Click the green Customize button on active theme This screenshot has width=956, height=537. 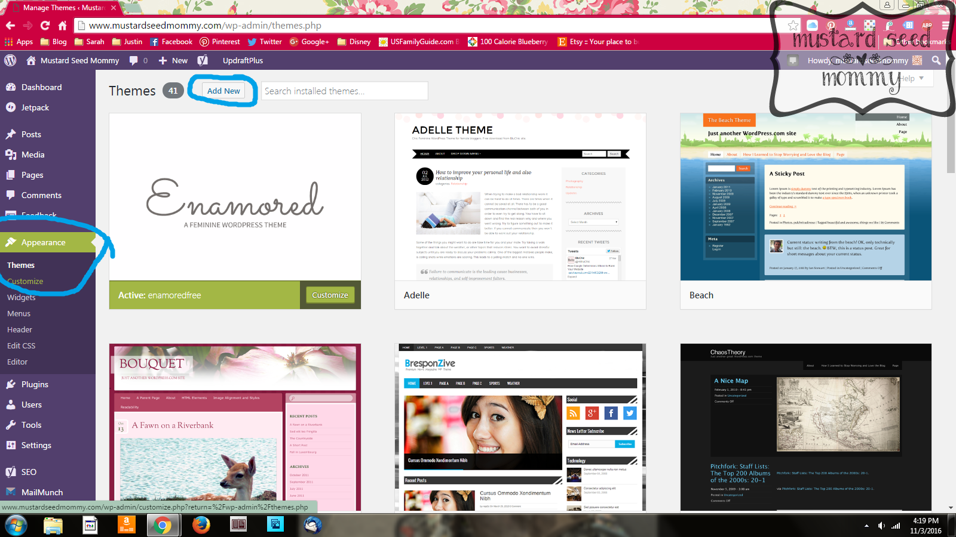(330, 295)
